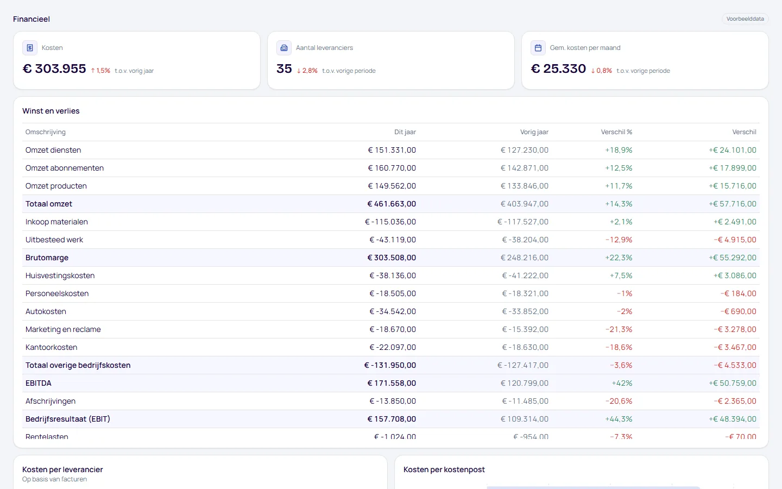Click the Voorbeelddata badge

point(745,19)
